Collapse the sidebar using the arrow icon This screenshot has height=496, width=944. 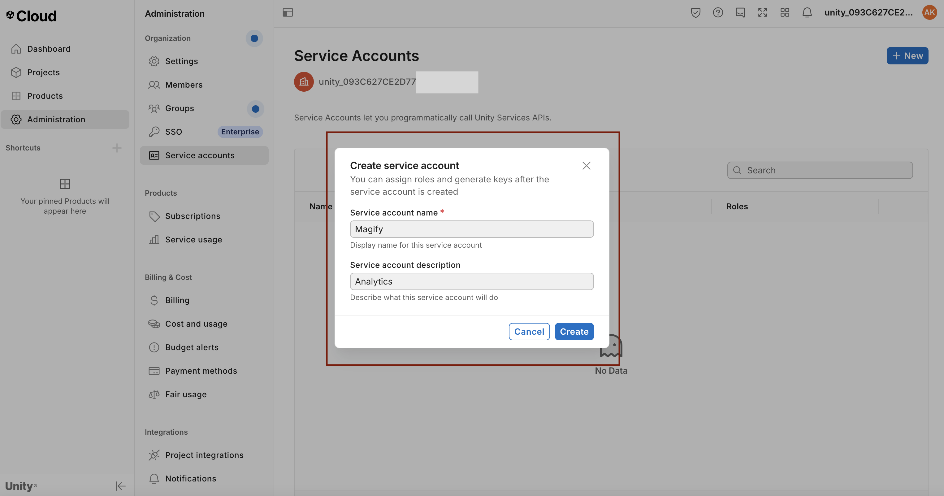click(x=121, y=486)
